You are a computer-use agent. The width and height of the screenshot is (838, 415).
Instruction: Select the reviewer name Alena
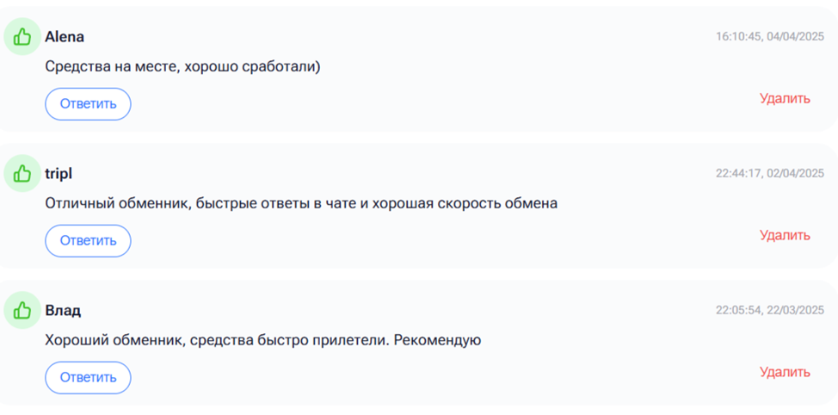coord(65,37)
